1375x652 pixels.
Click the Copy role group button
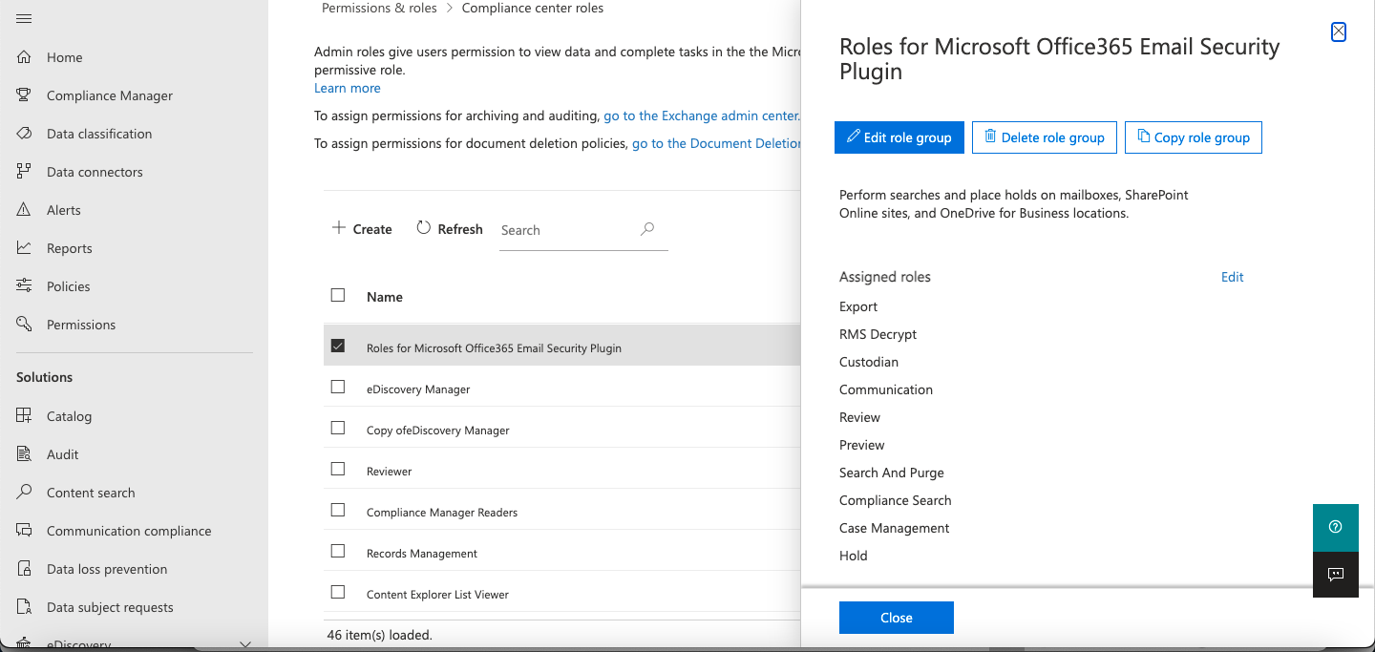tap(1194, 137)
